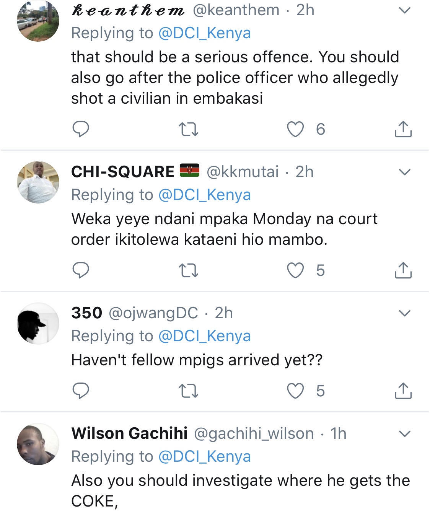
Task: Share keanthem's tweet via share icon
Action: tap(403, 129)
